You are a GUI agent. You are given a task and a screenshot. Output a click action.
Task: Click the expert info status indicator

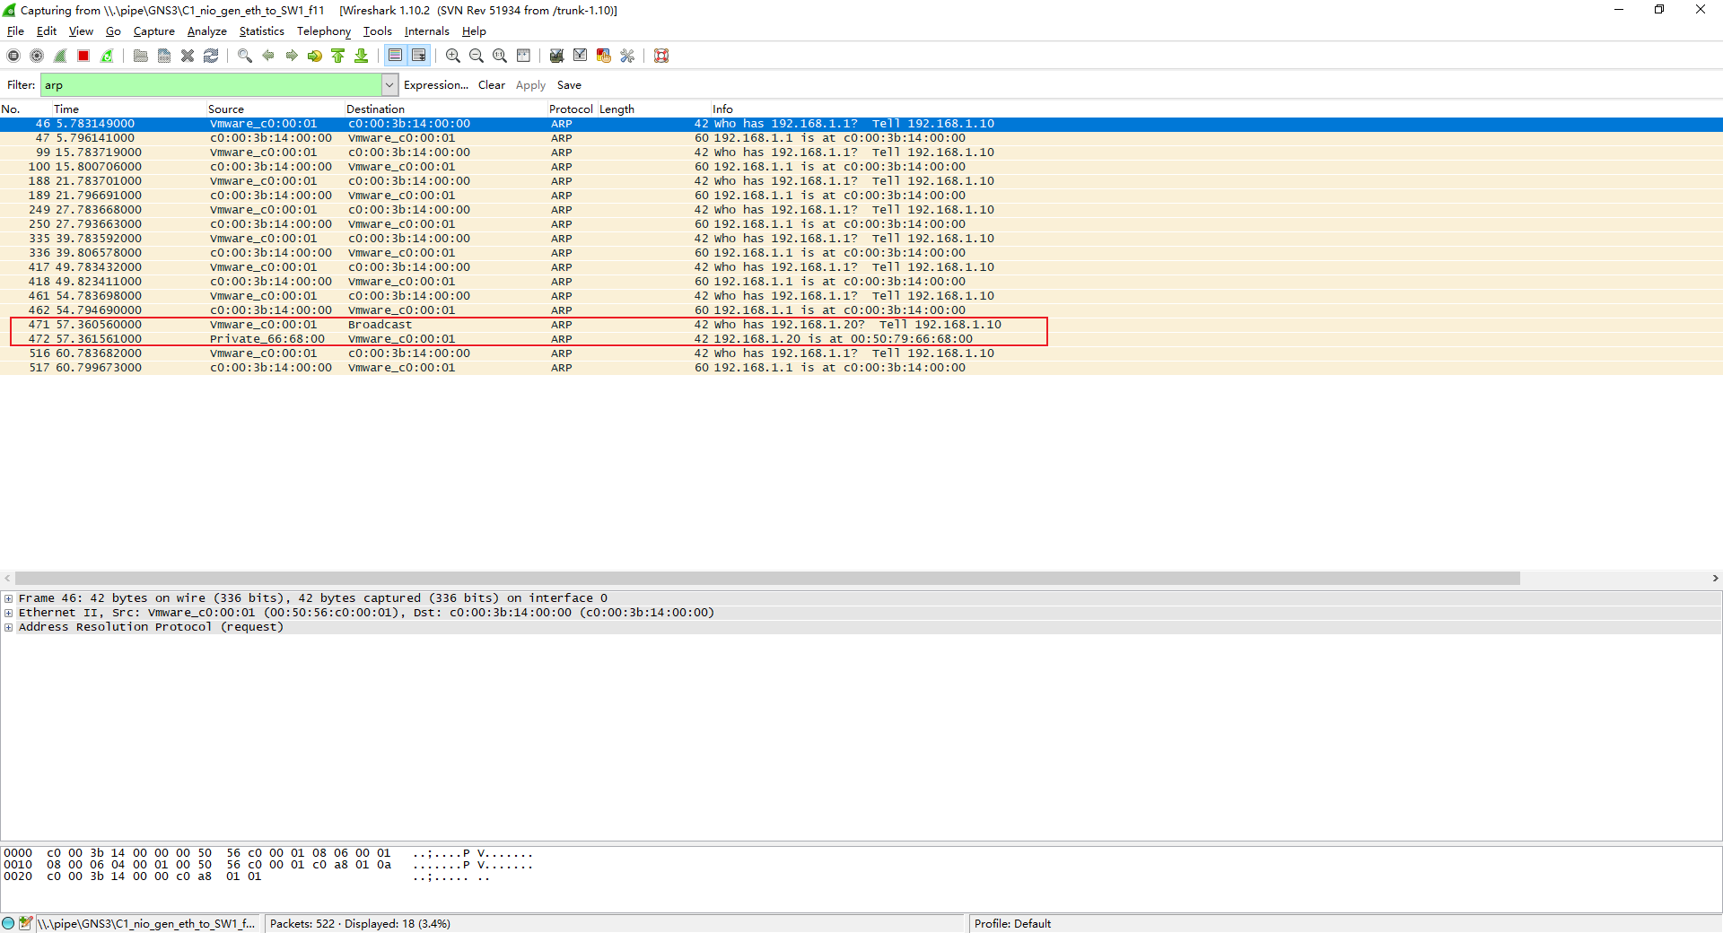tap(8, 923)
